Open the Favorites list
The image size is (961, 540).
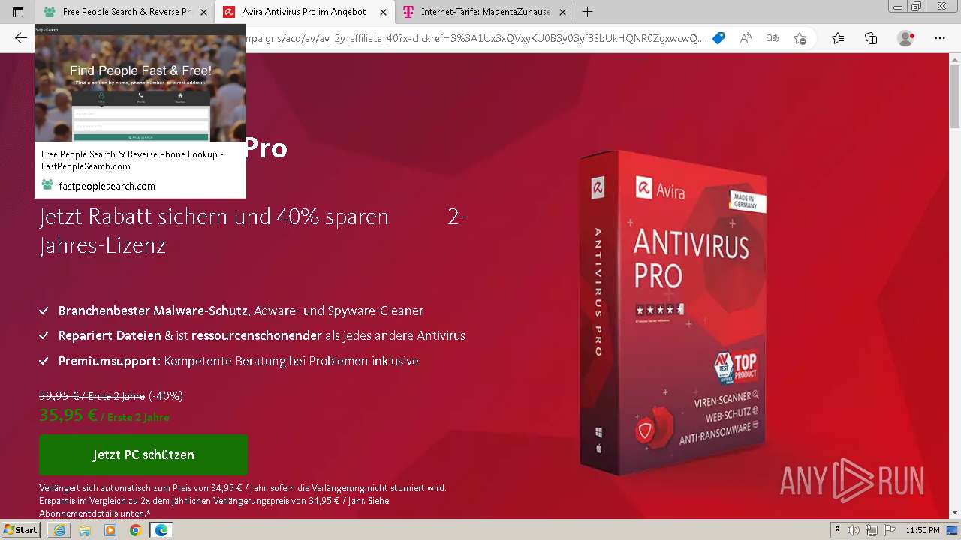tap(838, 37)
